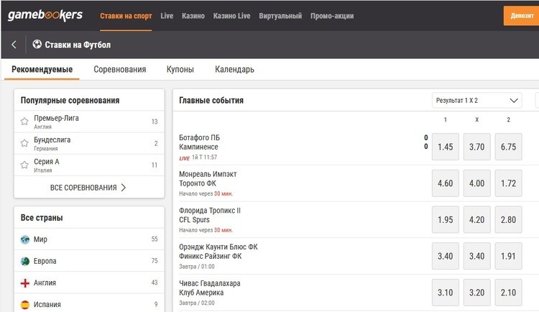Bet 4.20 on Флорида–CFL Spurs draw

[x=476, y=220]
